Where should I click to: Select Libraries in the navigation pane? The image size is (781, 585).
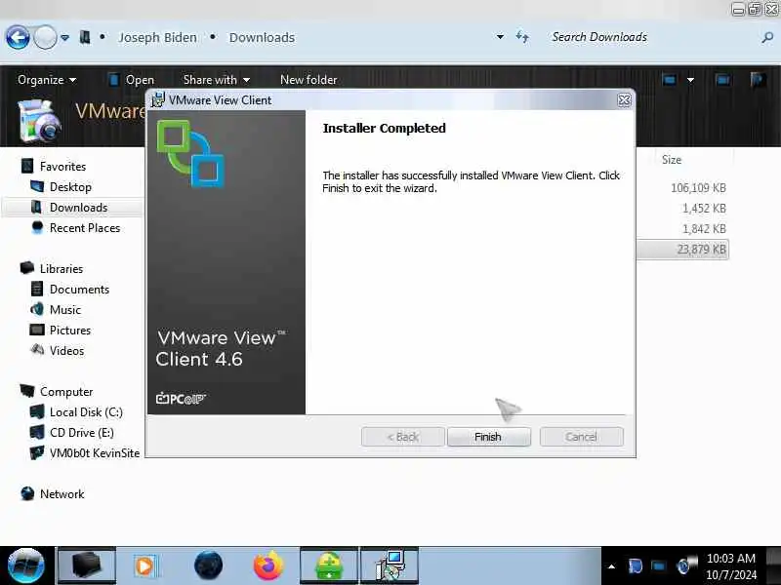coord(62,269)
